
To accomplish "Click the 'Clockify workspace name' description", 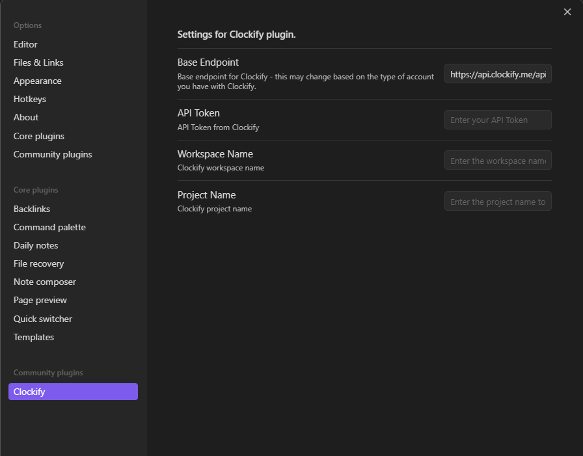I will (x=221, y=168).
